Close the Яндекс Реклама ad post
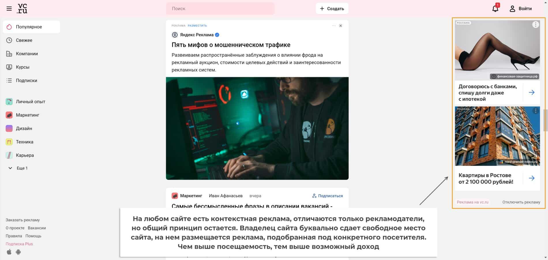 [x=341, y=26]
